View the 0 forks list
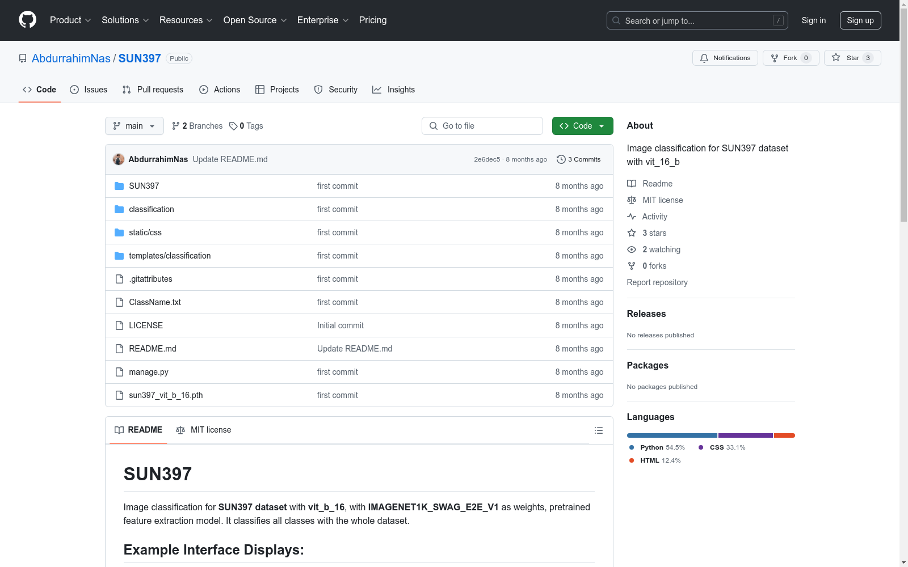The width and height of the screenshot is (908, 567). pyautogui.click(x=647, y=266)
